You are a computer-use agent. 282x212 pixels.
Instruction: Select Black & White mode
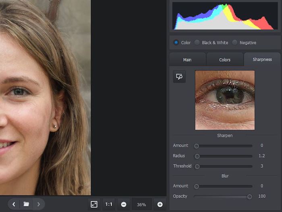pos(197,43)
